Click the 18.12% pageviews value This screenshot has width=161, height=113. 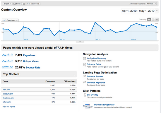(x=72, y=90)
